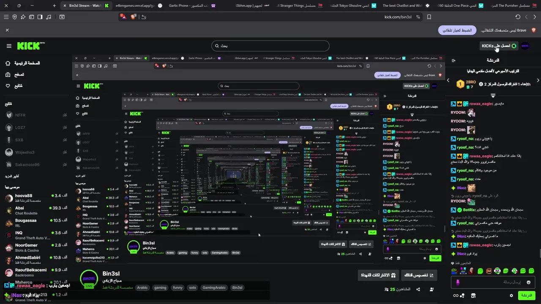Open the channel points bubbles icon
541x304 pixels.
462,296
